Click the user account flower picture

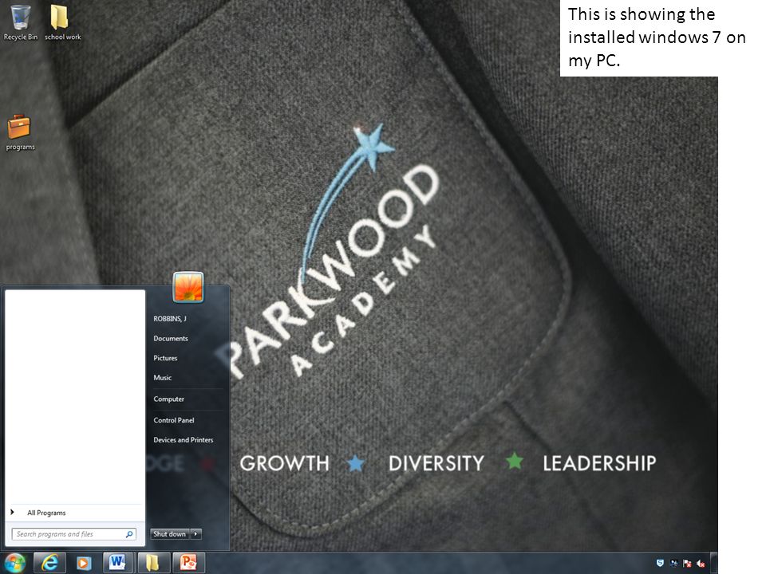pos(188,287)
